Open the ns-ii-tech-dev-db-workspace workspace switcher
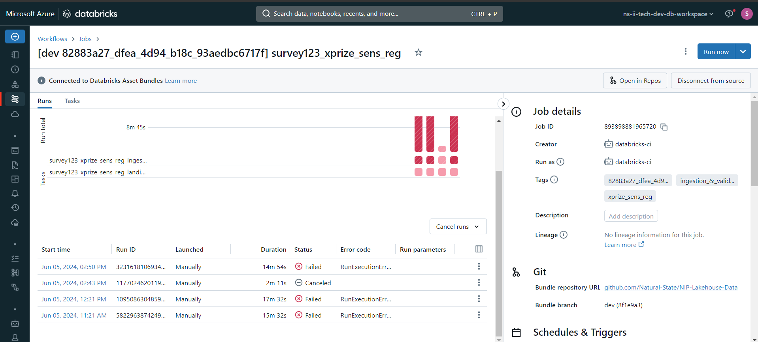 (x=668, y=14)
